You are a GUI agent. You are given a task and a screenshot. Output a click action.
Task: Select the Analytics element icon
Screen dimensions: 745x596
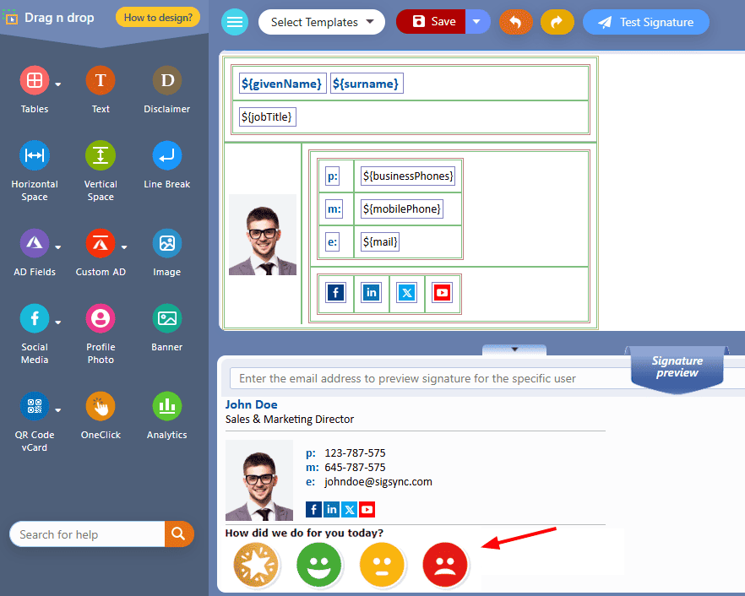click(166, 406)
